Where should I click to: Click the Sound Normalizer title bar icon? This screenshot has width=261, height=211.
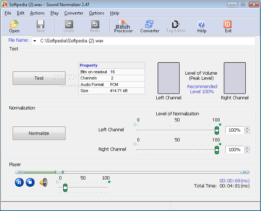(4, 4)
